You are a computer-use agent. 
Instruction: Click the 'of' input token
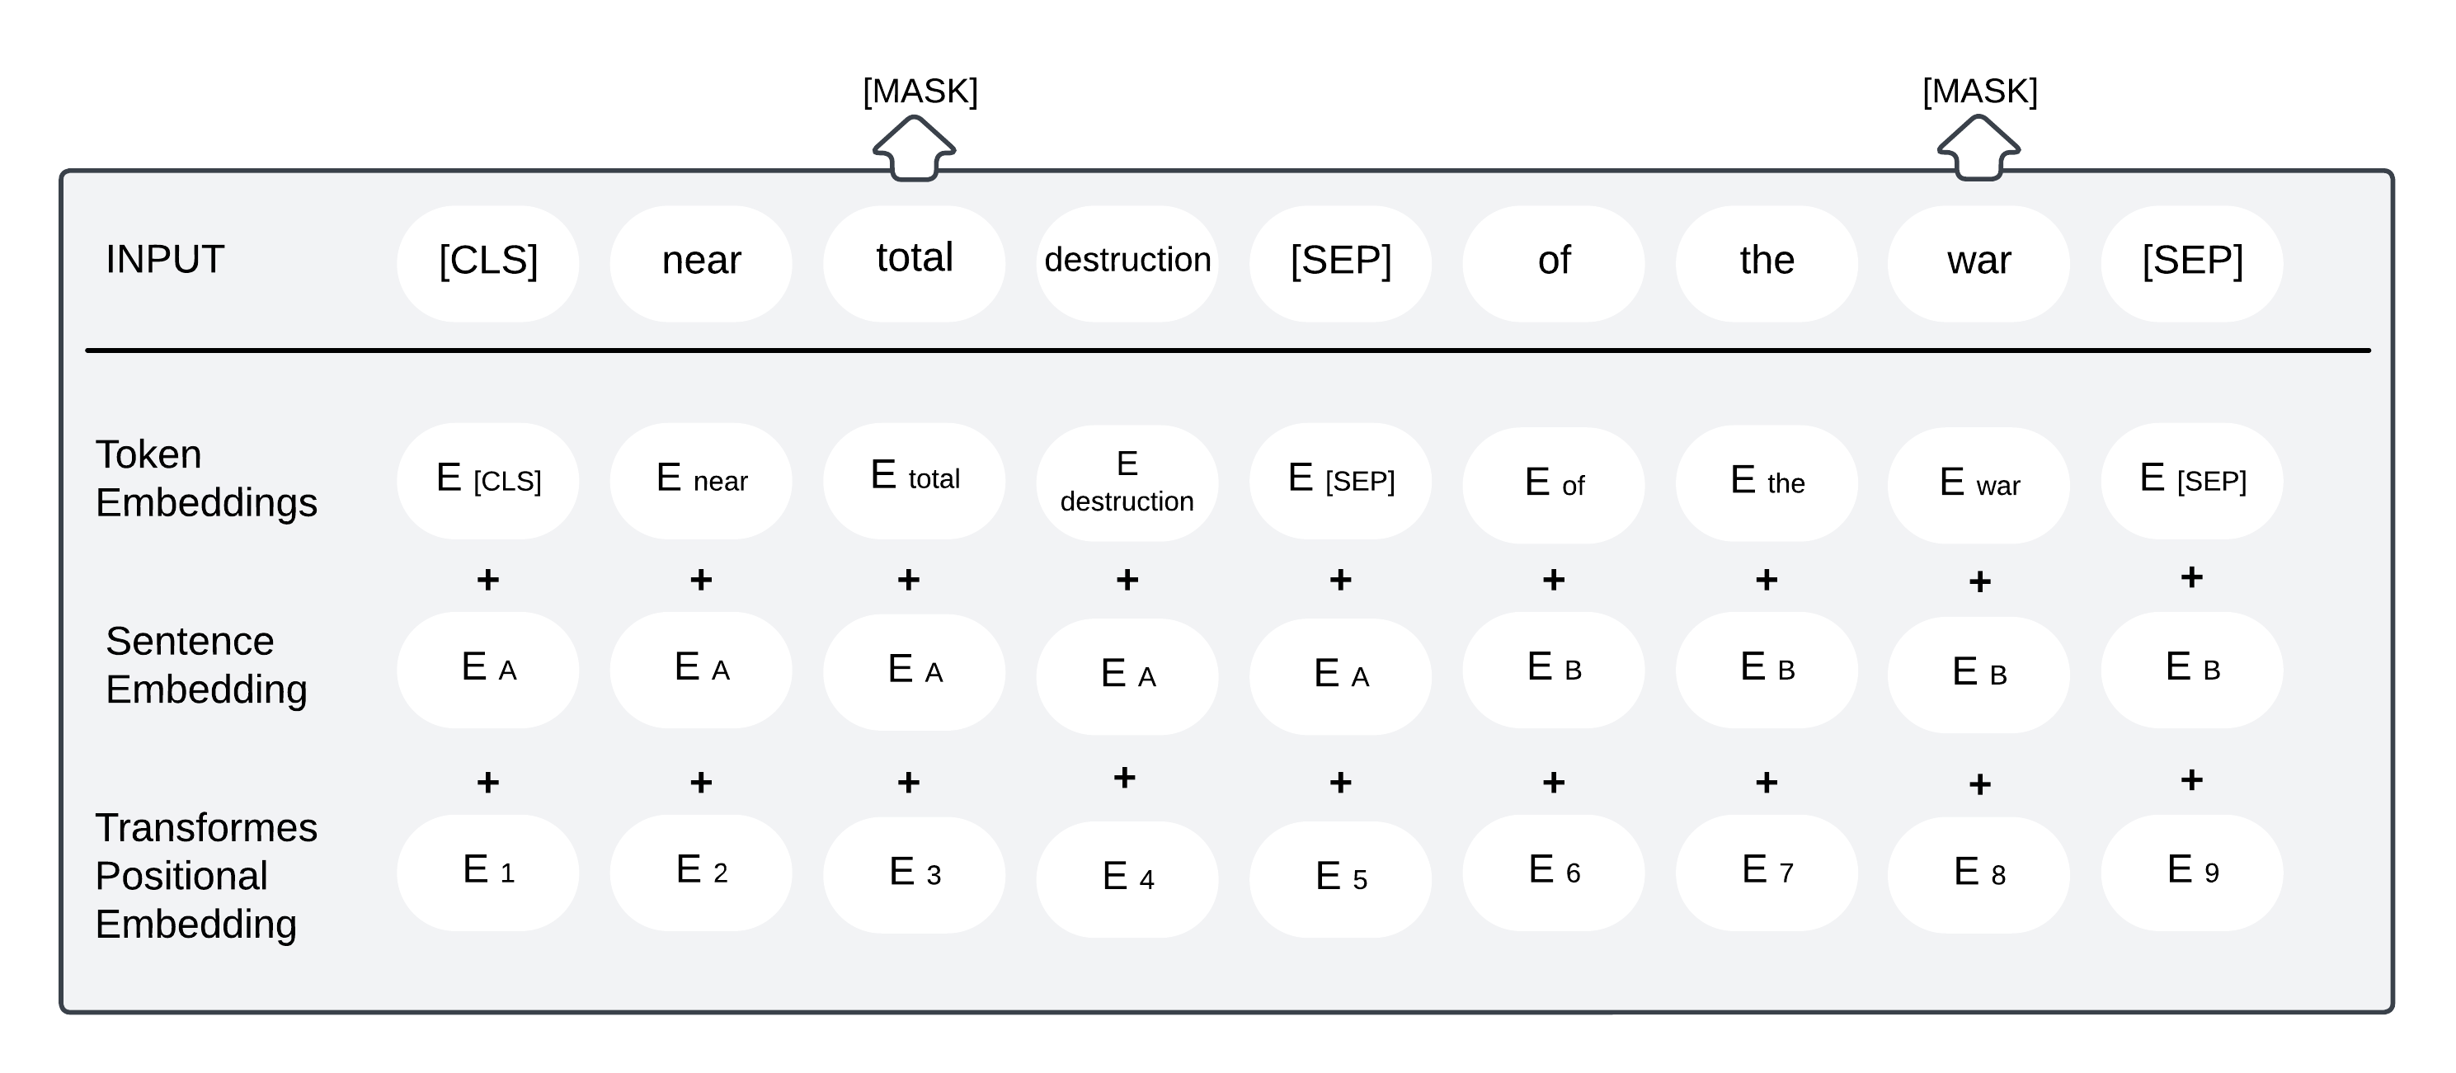coord(1553,263)
